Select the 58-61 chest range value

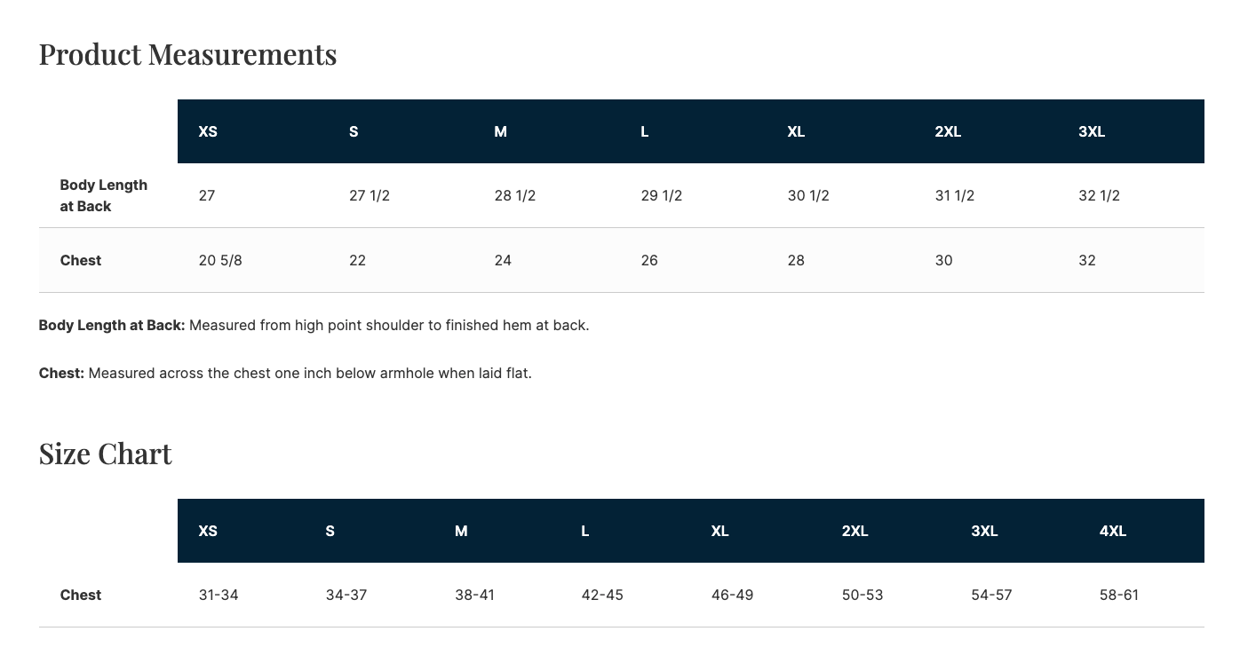click(1119, 595)
